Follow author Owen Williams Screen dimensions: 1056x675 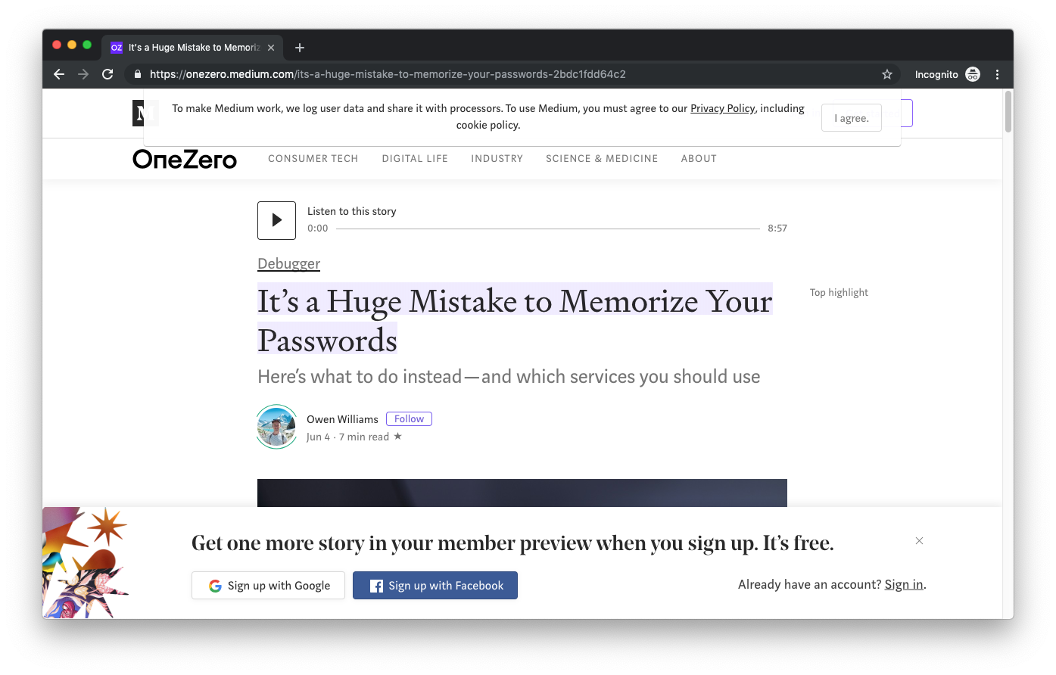click(409, 419)
